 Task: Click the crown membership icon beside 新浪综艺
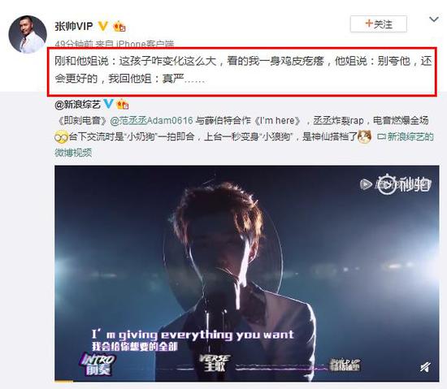click(123, 104)
